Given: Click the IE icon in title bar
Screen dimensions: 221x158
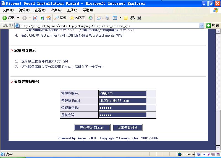Looking at the screenshot, I should pyautogui.click(x=3, y=3).
